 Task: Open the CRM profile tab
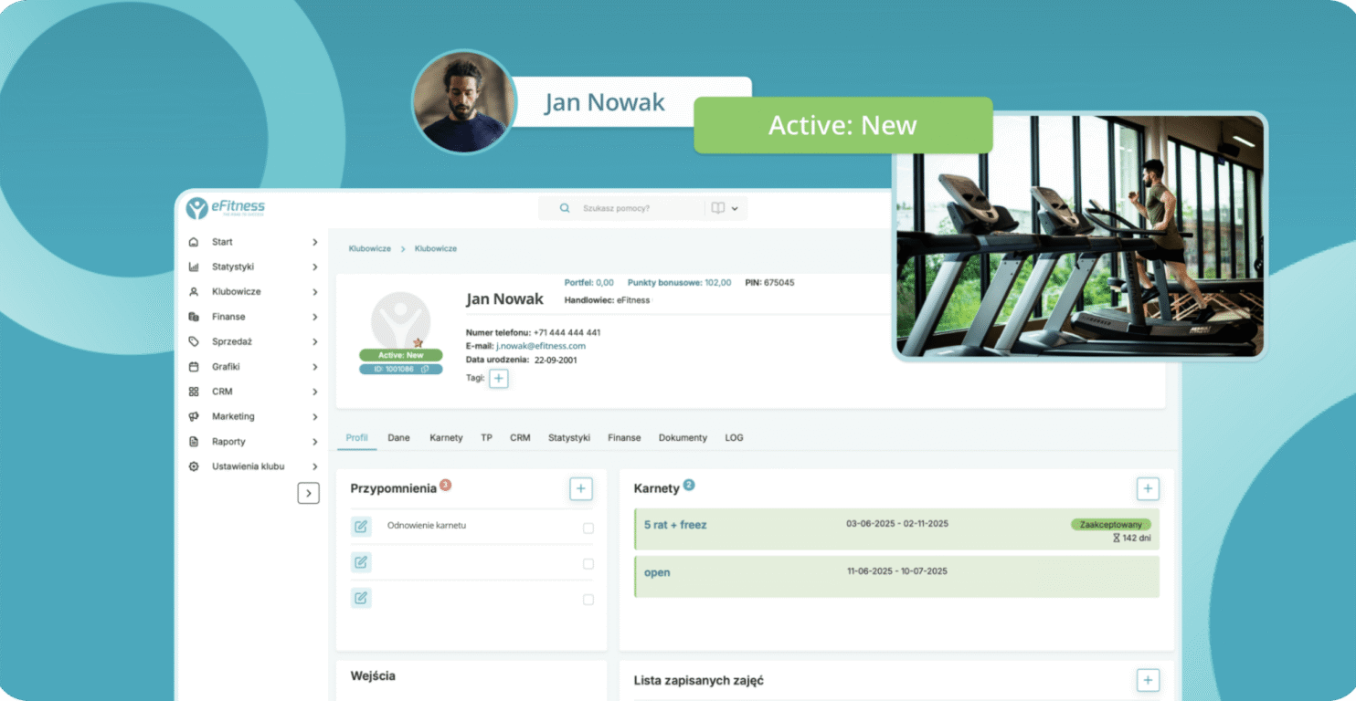click(x=520, y=438)
